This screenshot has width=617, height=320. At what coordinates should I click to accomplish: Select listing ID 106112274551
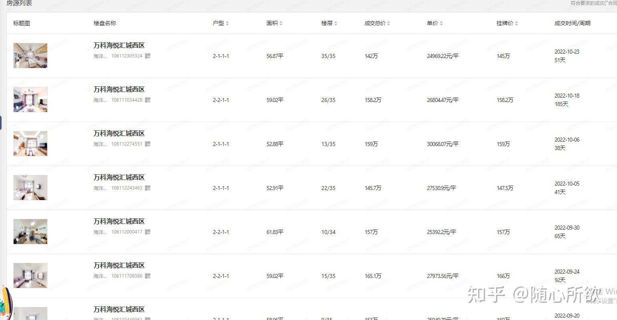pyautogui.click(x=127, y=144)
